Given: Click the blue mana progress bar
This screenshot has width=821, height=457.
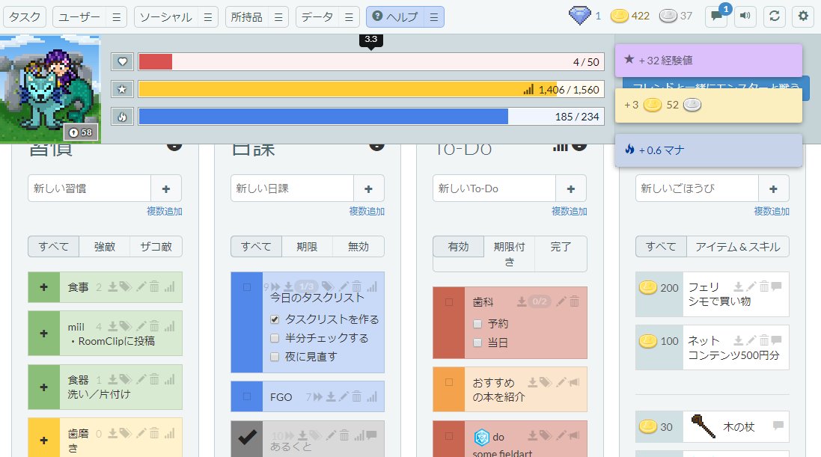Looking at the screenshot, I should pos(371,116).
